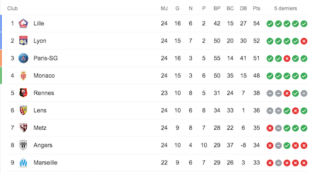
Task: Select the Pts column header
Action: (x=256, y=9)
